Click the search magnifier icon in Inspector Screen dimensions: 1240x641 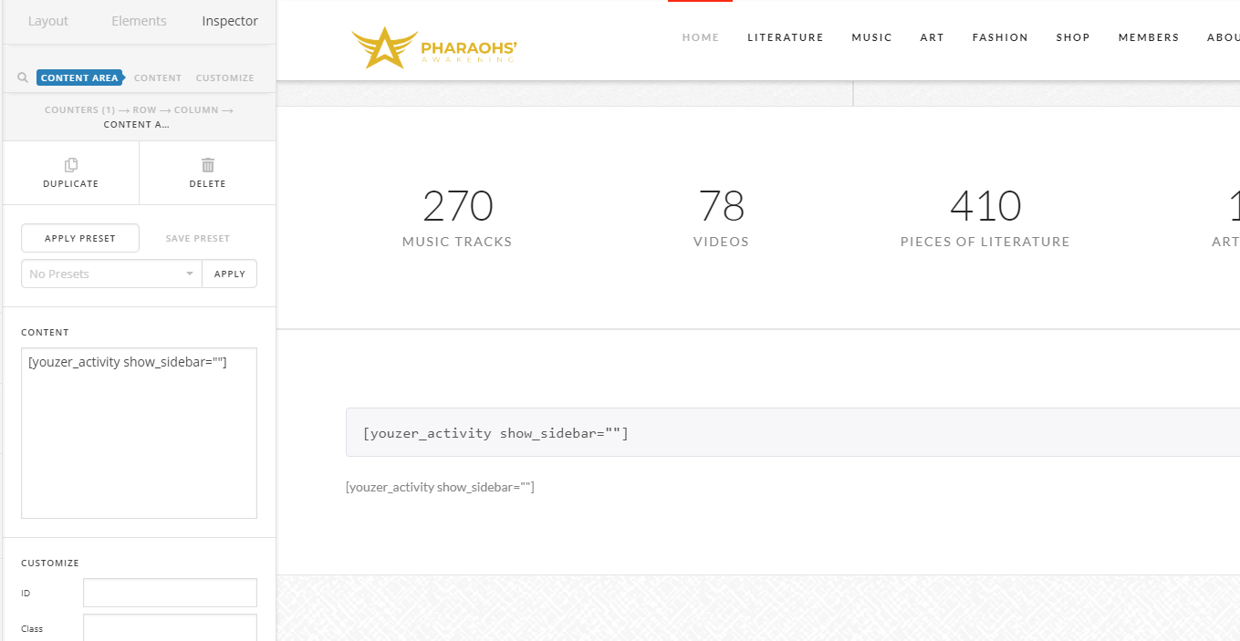coord(23,78)
